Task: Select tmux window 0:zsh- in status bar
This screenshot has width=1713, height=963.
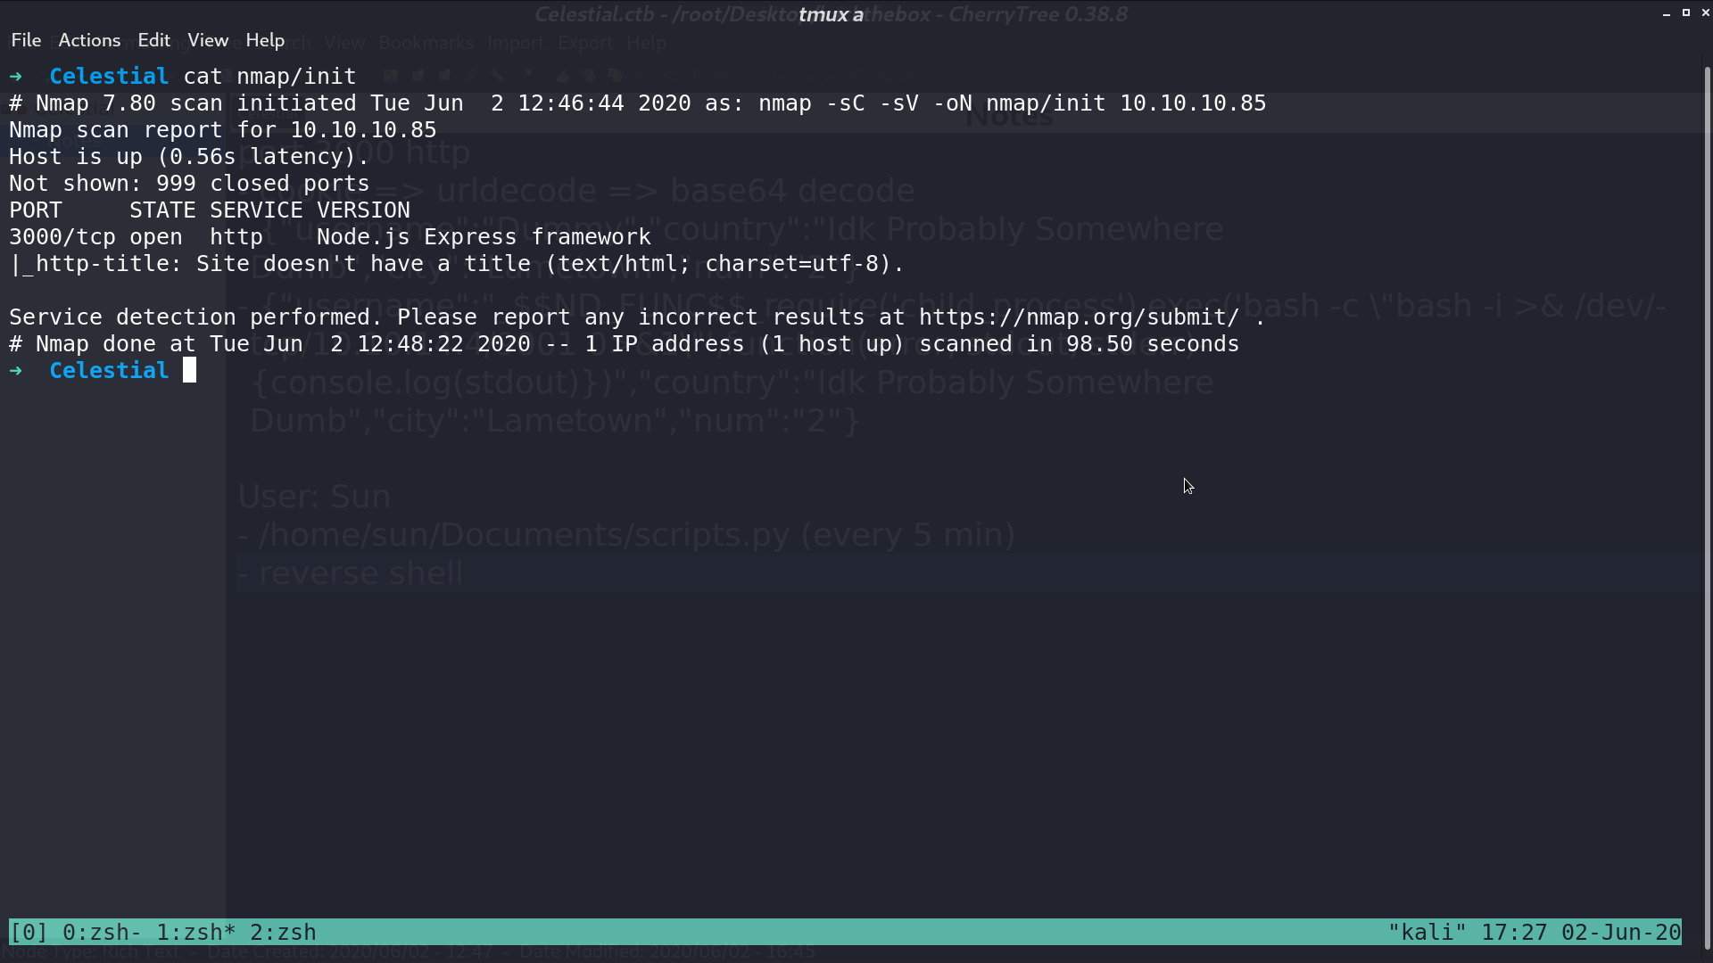Action: [x=103, y=933]
